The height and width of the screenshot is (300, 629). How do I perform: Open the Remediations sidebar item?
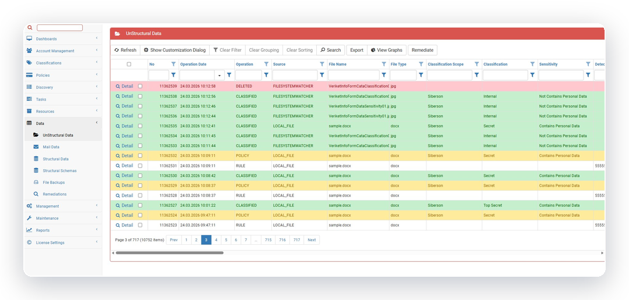tap(55, 194)
